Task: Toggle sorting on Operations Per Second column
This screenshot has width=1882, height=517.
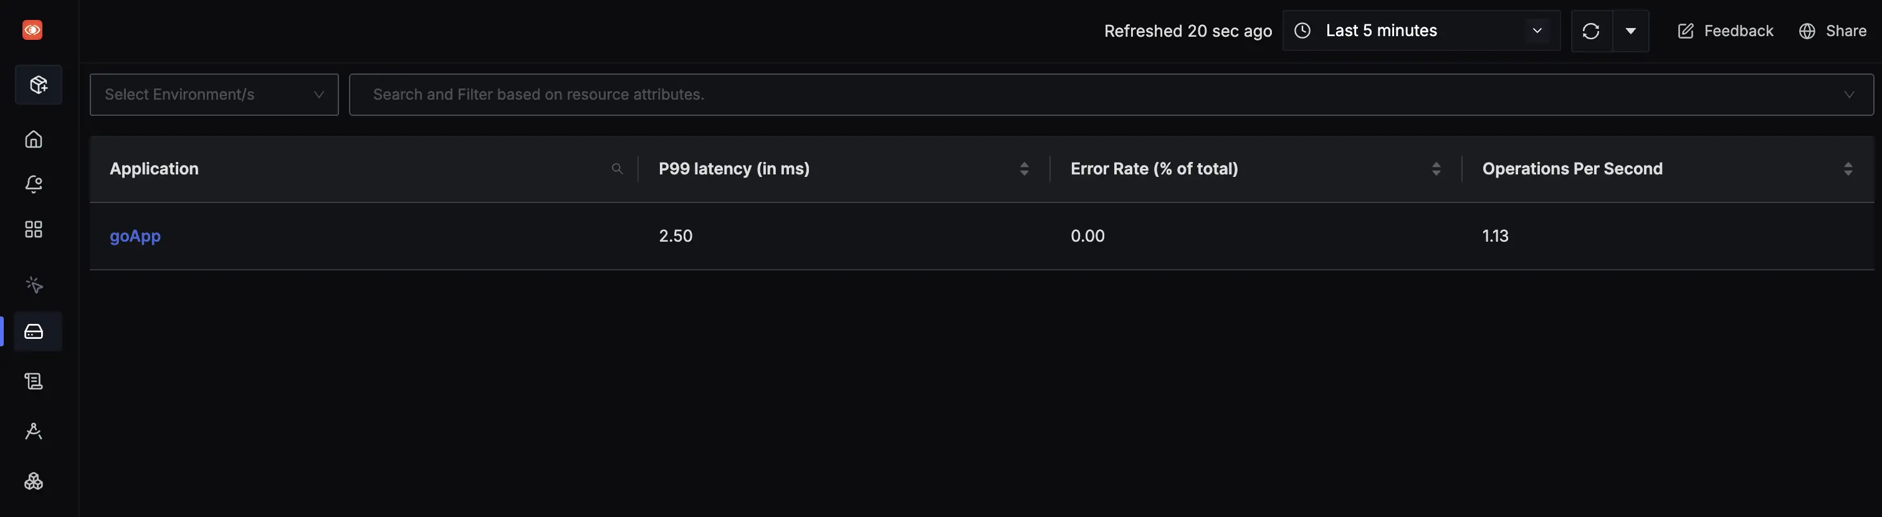Action: [1848, 169]
